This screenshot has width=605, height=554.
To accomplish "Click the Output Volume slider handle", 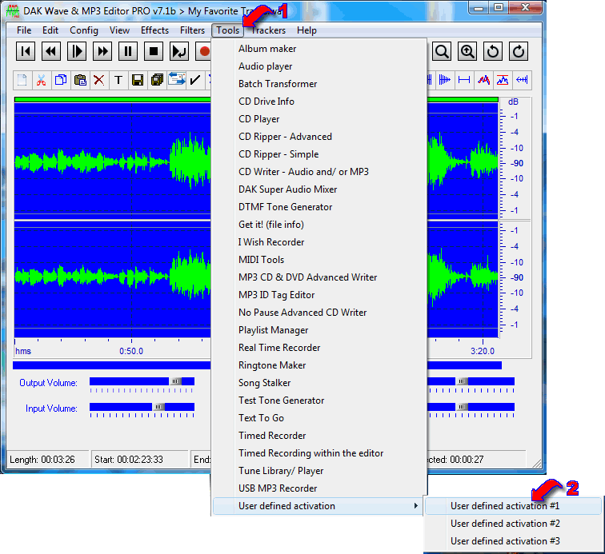I will click(175, 381).
